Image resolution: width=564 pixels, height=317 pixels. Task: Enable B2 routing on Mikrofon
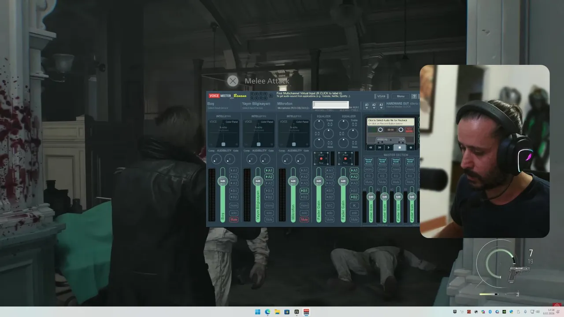[x=304, y=197]
